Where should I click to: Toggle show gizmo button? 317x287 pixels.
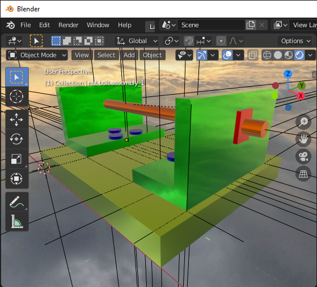pyautogui.click(x=202, y=55)
